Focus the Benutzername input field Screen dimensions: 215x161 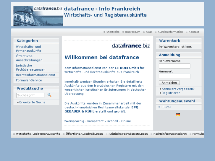click(174, 66)
